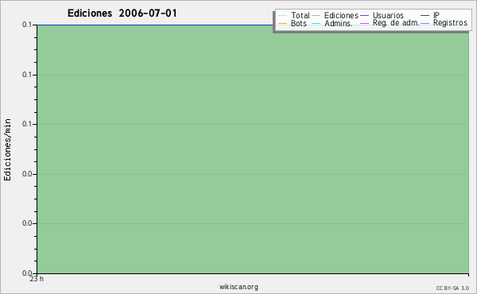The height and width of the screenshot is (294, 477).
Task: Click the chart title Ediciones 2006-07-01
Action: click(122, 14)
